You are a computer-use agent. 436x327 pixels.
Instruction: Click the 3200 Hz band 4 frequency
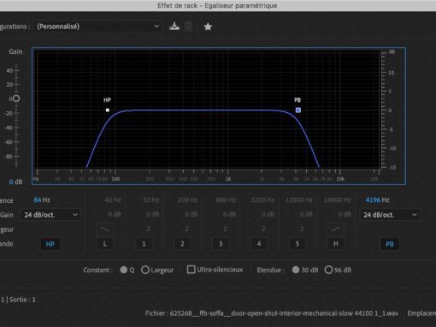click(262, 200)
